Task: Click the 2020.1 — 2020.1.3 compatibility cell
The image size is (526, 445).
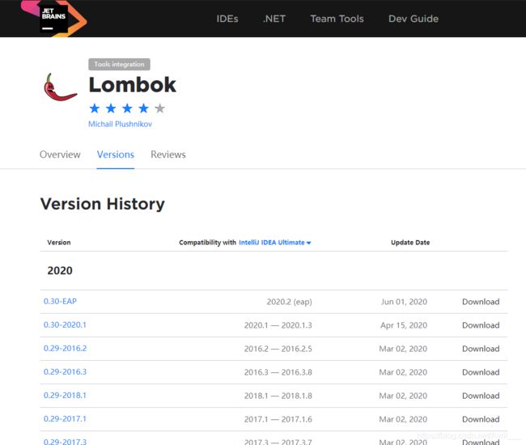Action: click(x=278, y=325)
